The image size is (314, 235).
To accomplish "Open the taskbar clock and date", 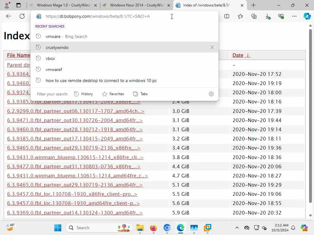I will (x=280, y=228).
